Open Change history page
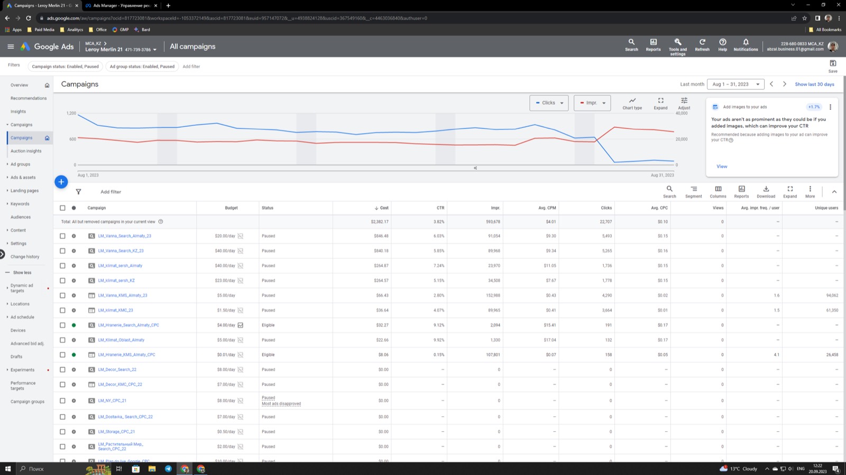Screen dimensions: 846x475 click(x=25, y=257)
